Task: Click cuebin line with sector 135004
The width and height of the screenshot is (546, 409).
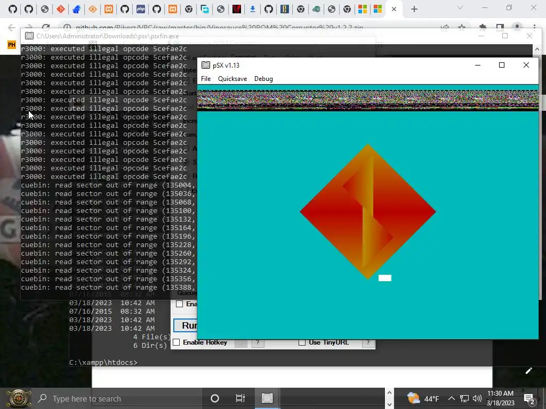Action: point(109,185)
